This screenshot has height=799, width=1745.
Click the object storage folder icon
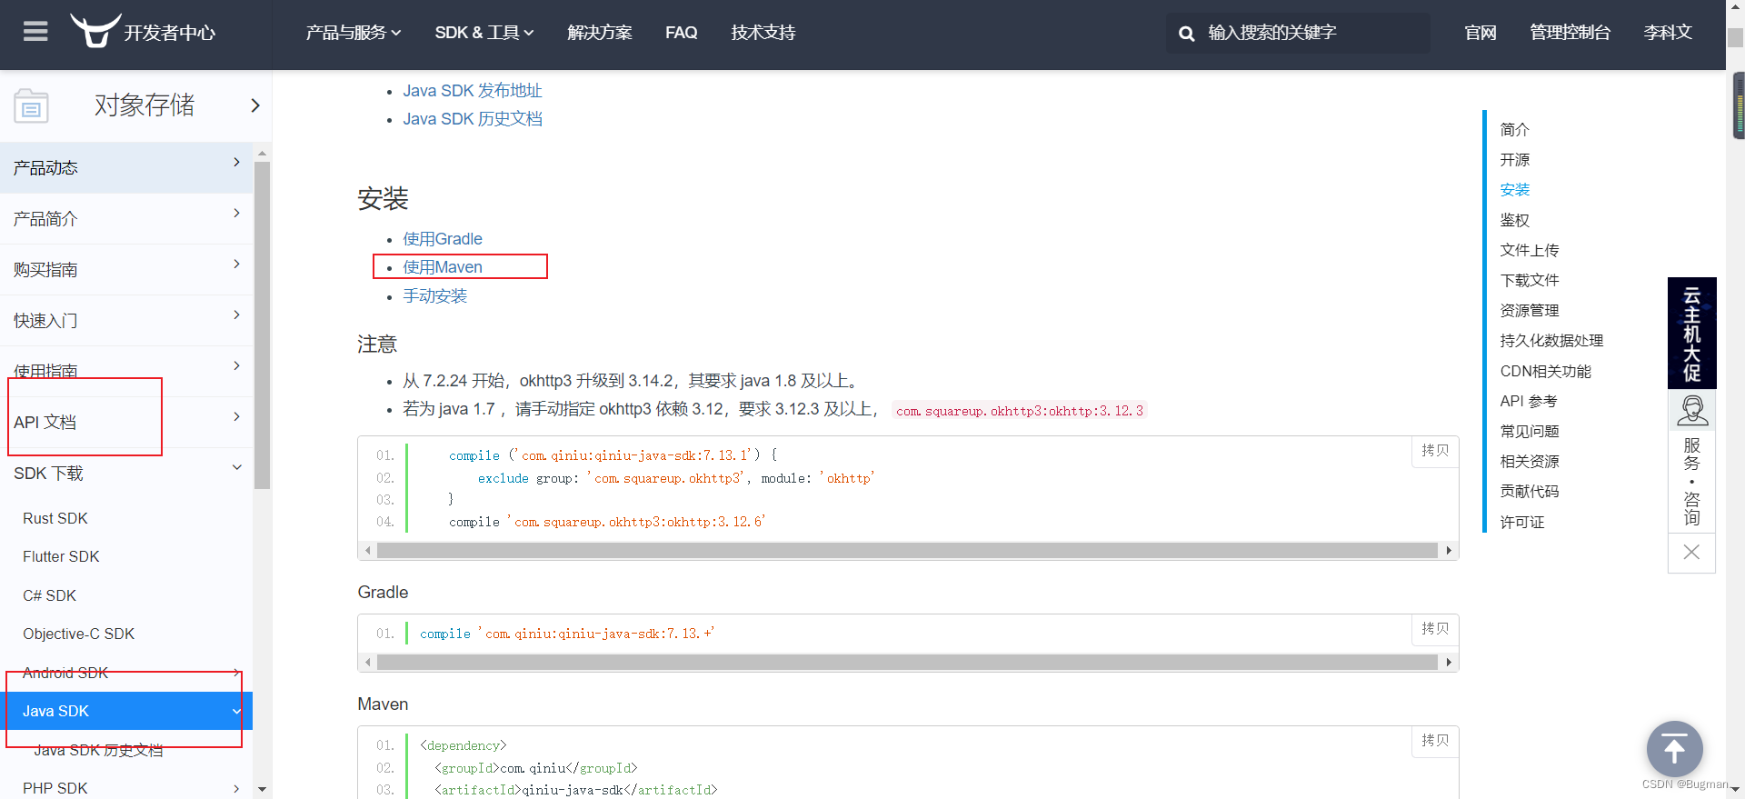point(31,105)
